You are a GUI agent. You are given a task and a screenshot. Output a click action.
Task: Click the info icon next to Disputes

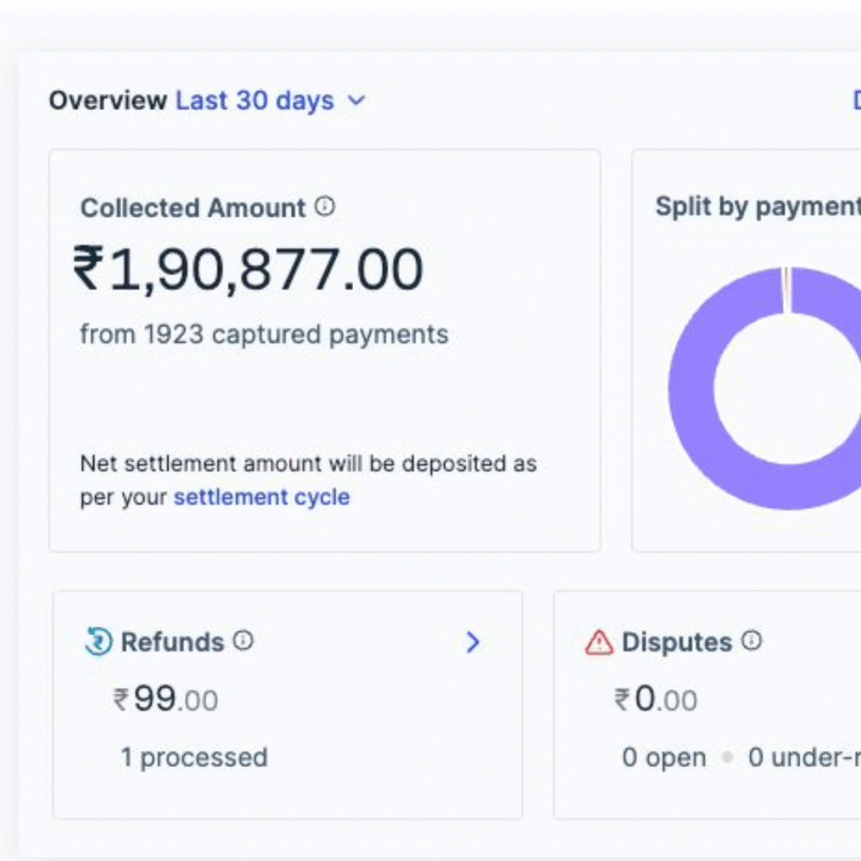(x=752, y=642)
